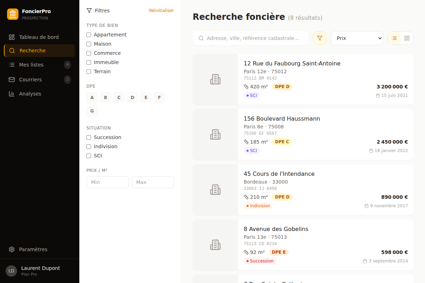Click the DPE E badge
Viewport: 425px width, 283px height.
click(x=279, y=252)
